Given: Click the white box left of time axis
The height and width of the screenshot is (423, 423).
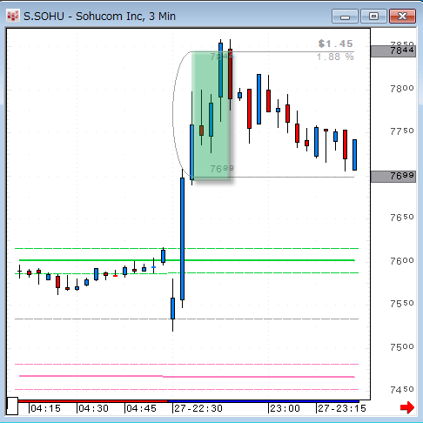Looking at the screenshot, I should point(12,406).
